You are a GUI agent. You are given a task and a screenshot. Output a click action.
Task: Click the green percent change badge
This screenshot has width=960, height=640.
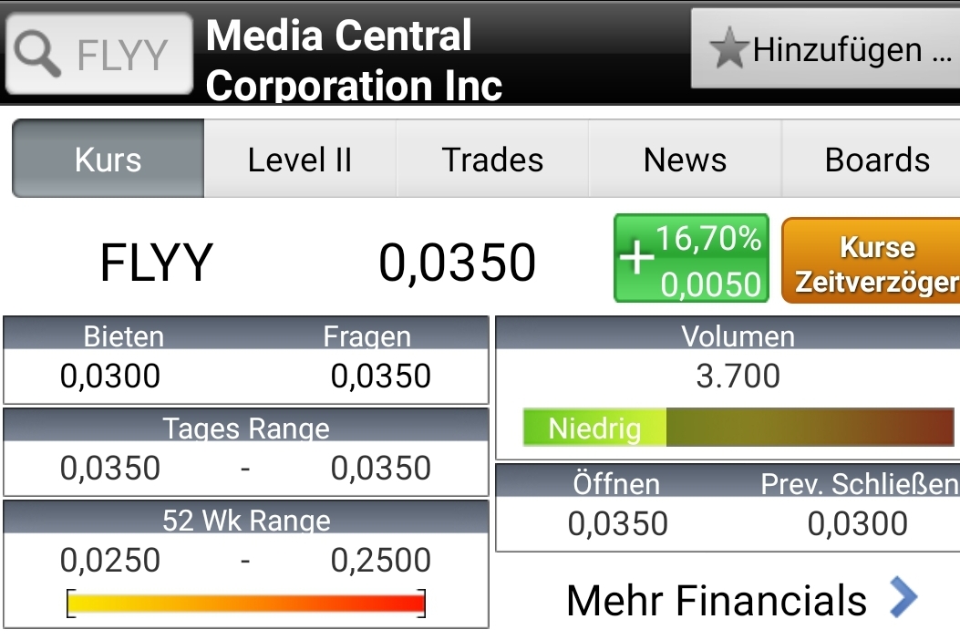click(692, 259)
